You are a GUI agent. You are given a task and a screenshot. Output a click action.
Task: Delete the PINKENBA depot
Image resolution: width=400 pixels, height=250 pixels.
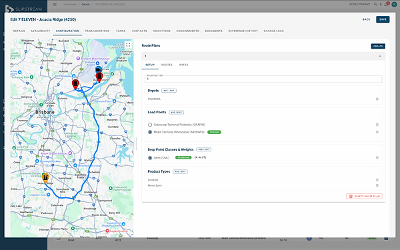pyautogui.click(x=377, y=99)
